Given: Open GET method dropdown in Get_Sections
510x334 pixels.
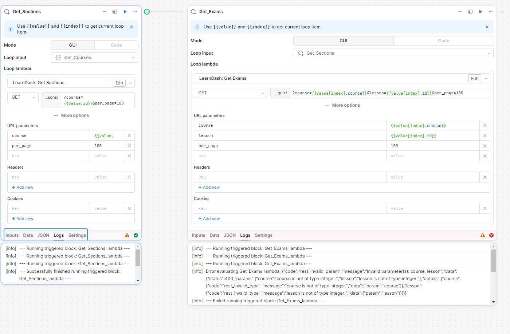Looking at the screenshot, I should tap(23, 97).
